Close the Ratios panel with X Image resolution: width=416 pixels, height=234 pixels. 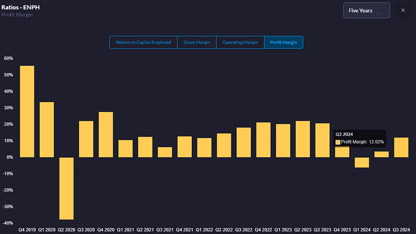[403, 10]
